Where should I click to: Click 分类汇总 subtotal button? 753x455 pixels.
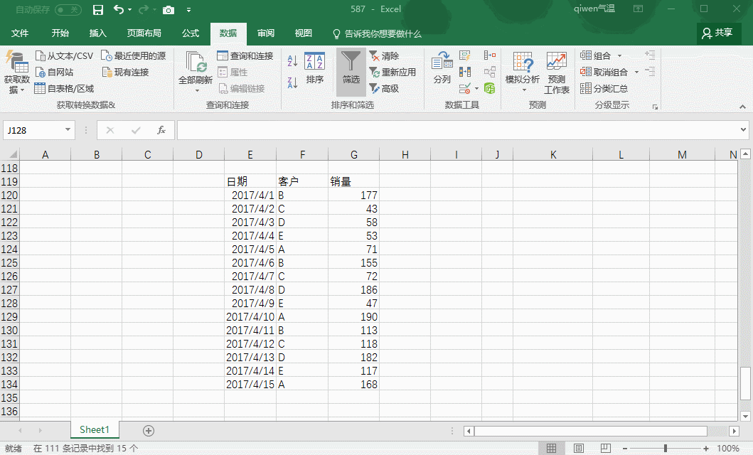pyautogui.click(x=604, y=88)
